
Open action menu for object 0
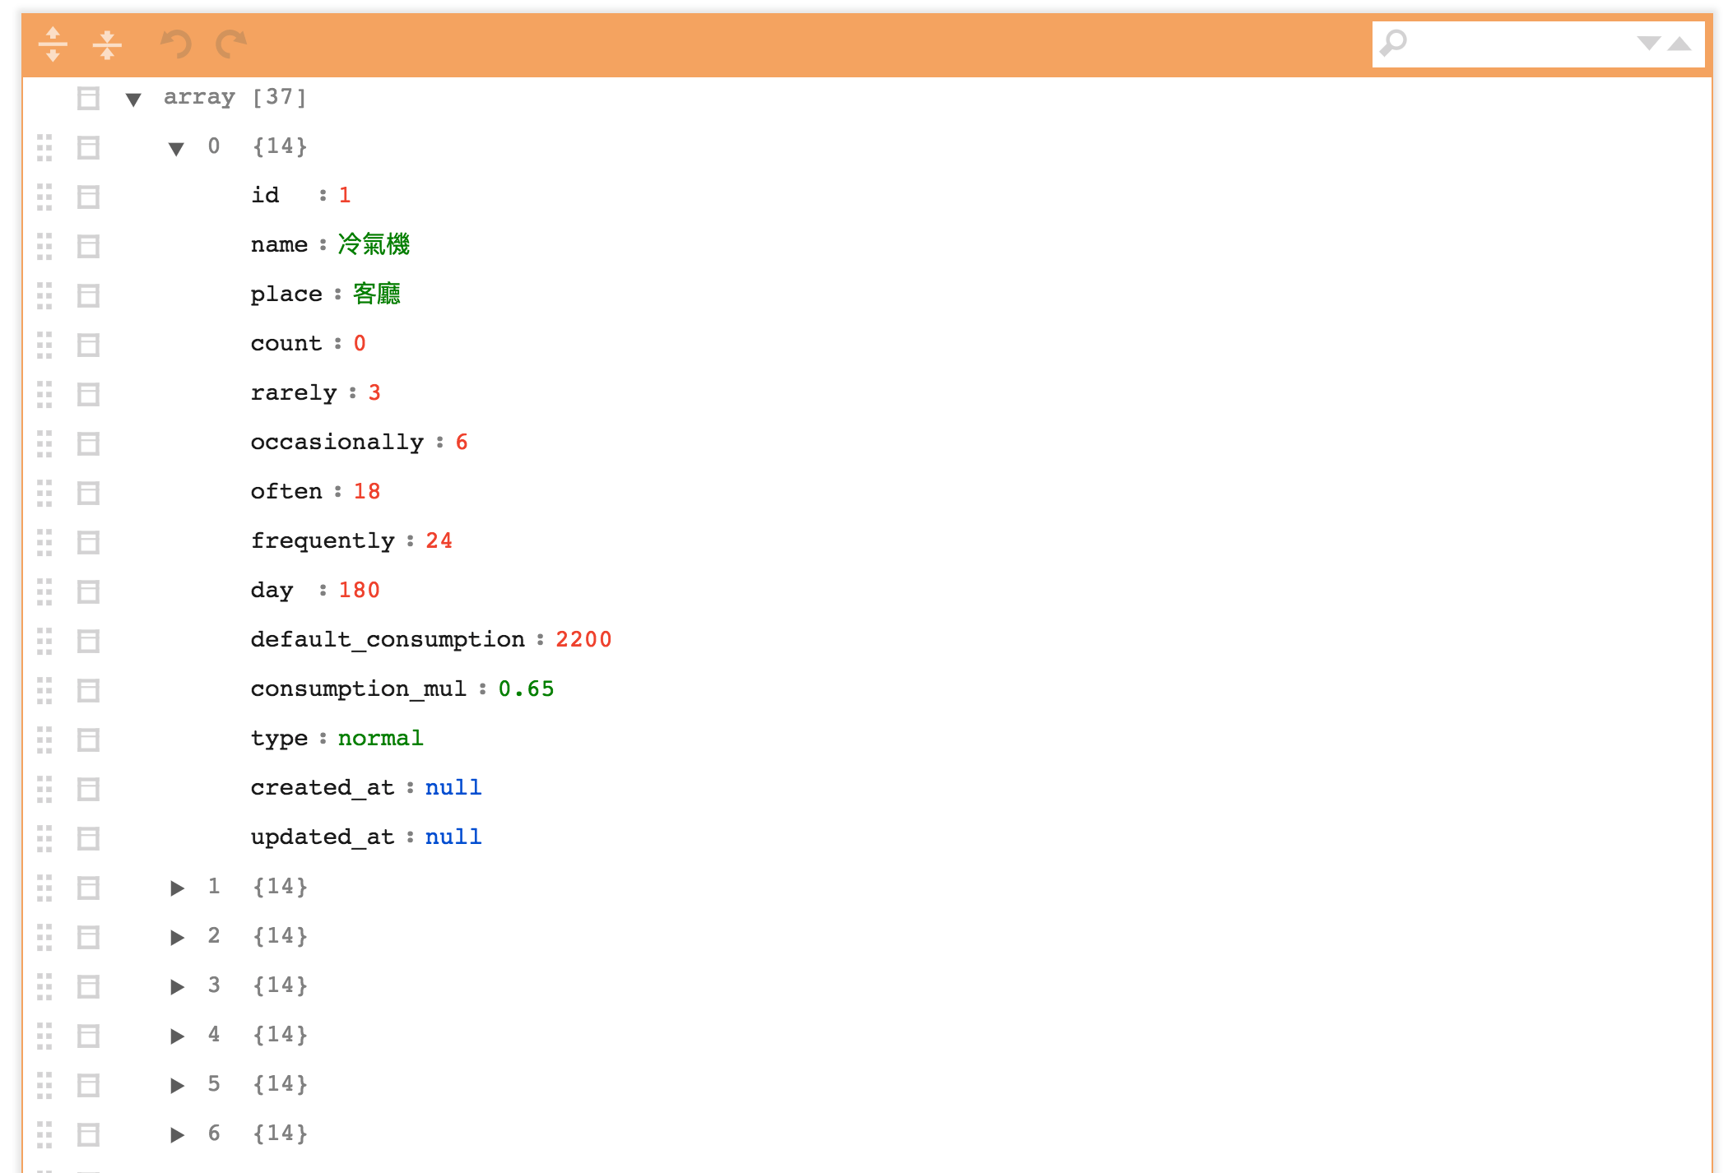tap(88, 148)
